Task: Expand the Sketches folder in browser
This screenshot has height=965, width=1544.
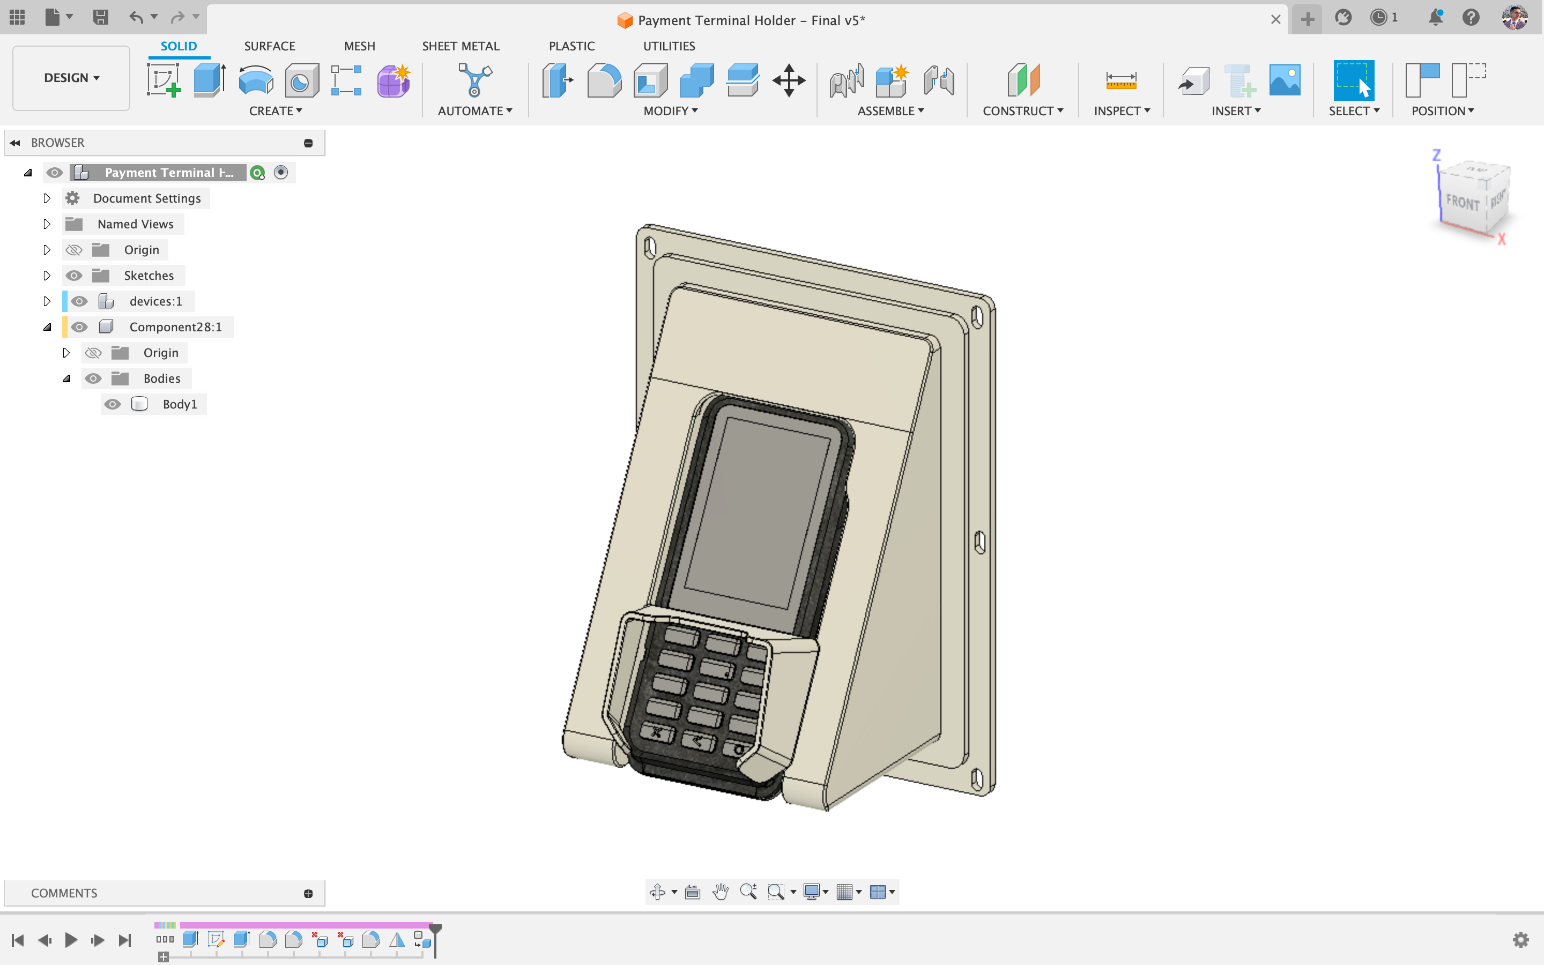Action: [47, 276]
